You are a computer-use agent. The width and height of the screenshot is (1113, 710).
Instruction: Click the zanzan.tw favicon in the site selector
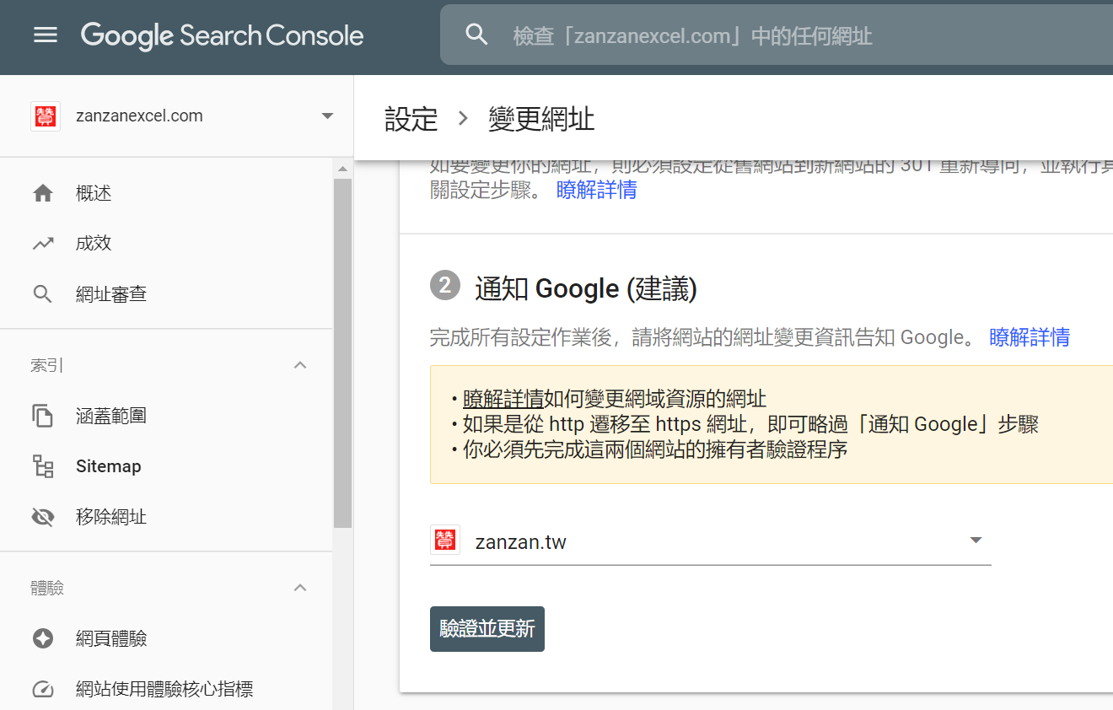(x=444, y=540)
